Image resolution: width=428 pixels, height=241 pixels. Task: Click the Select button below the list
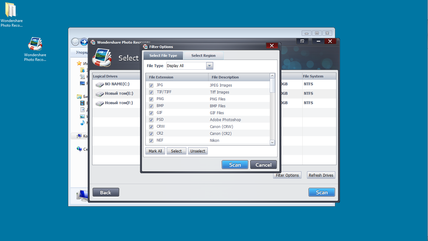coord(176,151)
